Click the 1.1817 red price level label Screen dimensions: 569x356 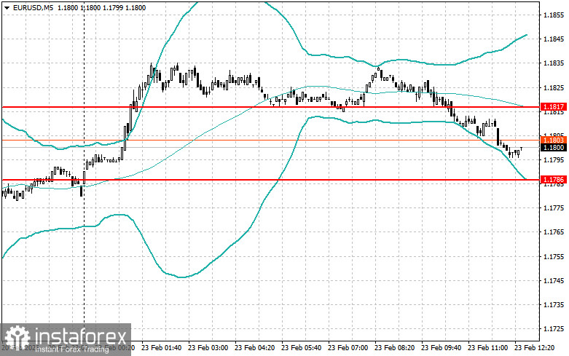click(554, 107)
